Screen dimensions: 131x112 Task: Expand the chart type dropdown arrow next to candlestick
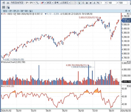pos(45,3)
